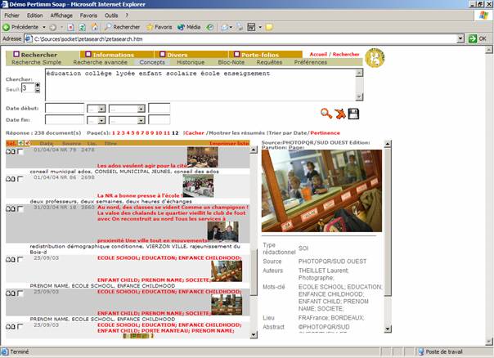Image resolution: width=494 pixels, height=358 pixels.
Task: Click the OK go arrow icon
Action: coord(473,38)
